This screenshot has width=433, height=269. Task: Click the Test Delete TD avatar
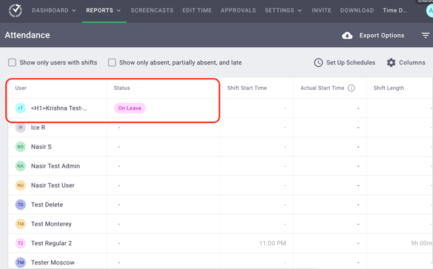(21, 204)
